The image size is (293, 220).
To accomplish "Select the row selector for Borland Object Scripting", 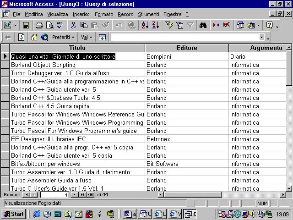I will tap(5, 65).
